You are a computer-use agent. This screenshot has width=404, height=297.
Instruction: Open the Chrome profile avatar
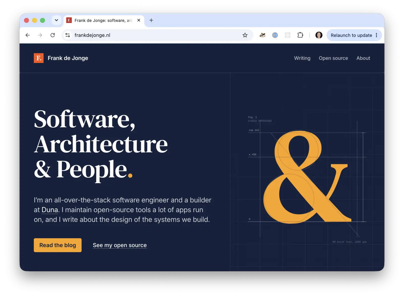point(319,35)
